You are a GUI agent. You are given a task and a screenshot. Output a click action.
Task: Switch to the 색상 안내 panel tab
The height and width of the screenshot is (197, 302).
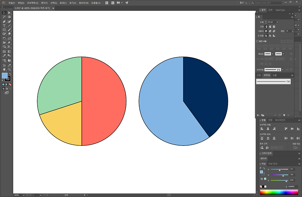[x=273, y=164]
